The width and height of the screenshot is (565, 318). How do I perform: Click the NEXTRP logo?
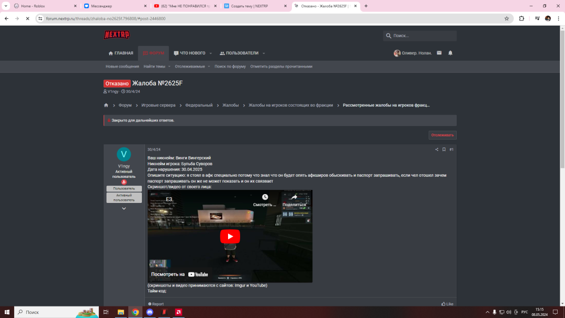(x=117, y=35)
